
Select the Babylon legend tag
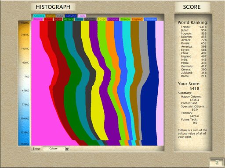click(x=71, y=16)
